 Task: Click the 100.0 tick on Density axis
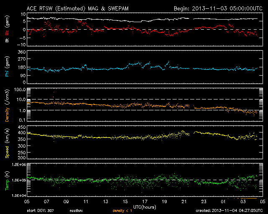[x=20, y=90]
